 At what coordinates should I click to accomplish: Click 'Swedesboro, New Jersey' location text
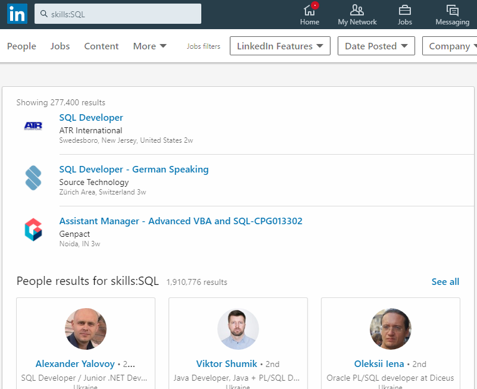[x=98, y=140]
